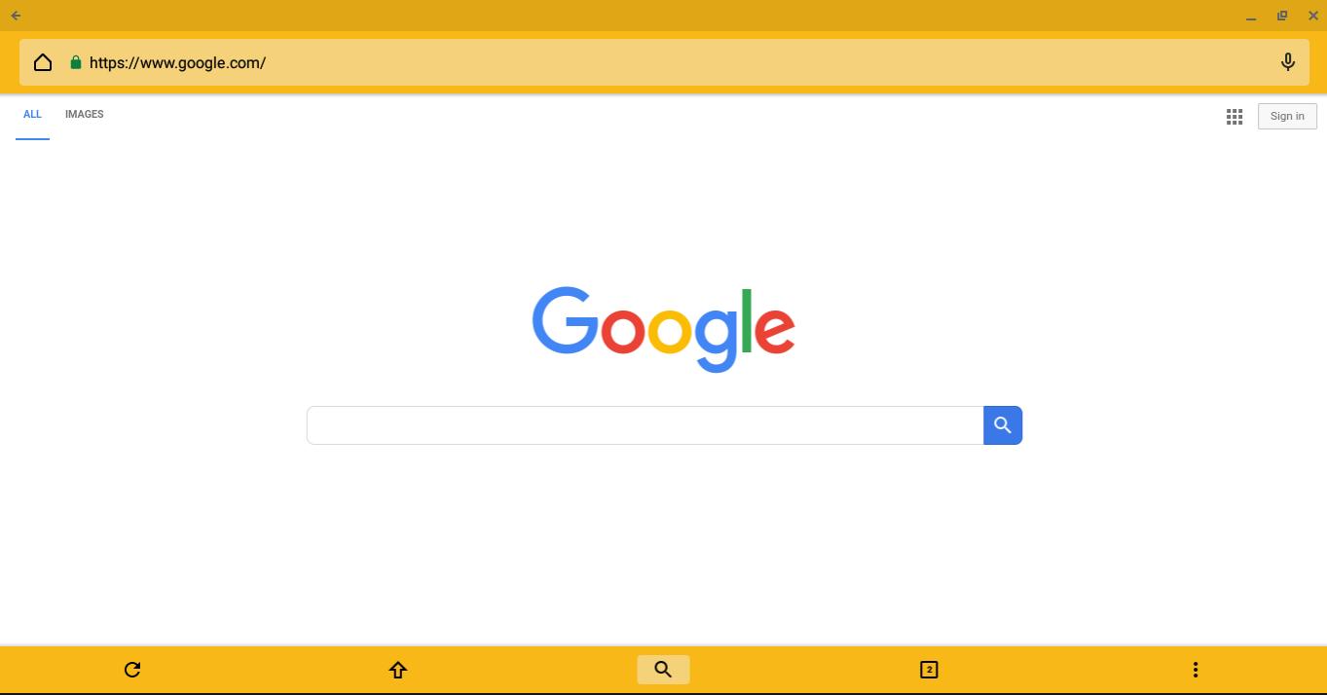Open the three-dot overflow menu
The height and width of the screenshot is (695, 1327).
click(x=1195, y=670)
